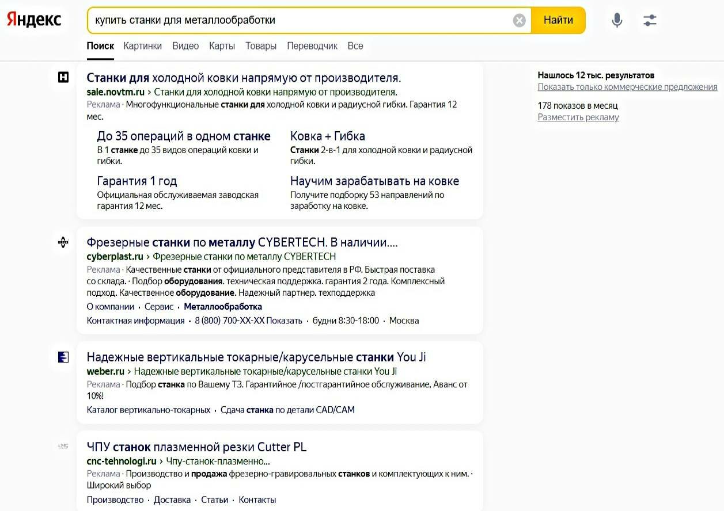Open ЧПУ станок плазменной резки Cutter PL title
The height and width of the screenshot is (511, 724).
(196, 447)
